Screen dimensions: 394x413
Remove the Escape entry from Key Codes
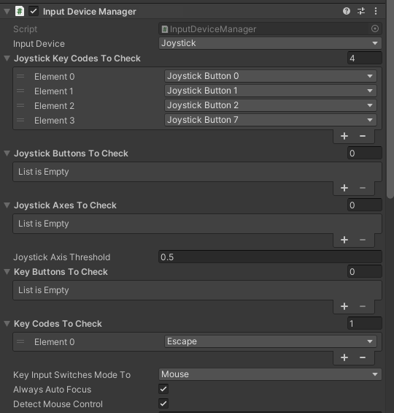coord(363,357)
